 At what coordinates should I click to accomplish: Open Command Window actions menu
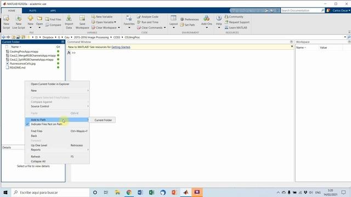[x=291, y=42]
